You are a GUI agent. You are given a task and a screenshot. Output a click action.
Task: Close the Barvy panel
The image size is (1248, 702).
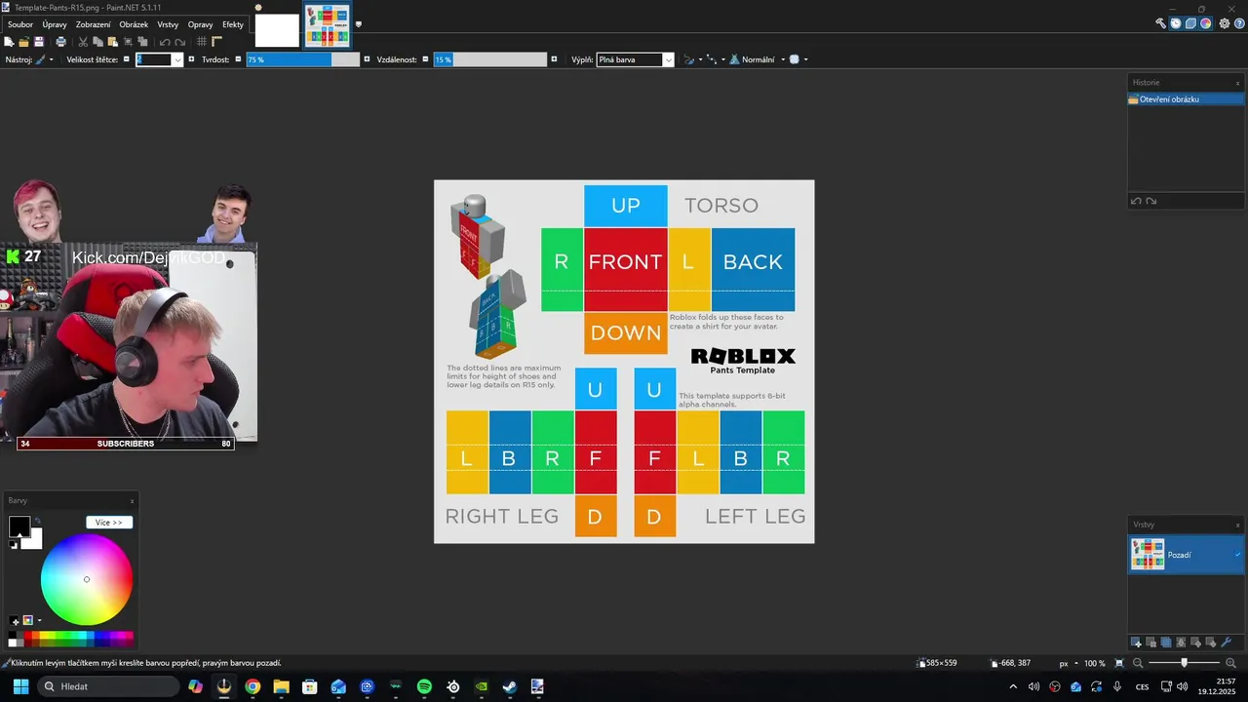tap(132, 501)
